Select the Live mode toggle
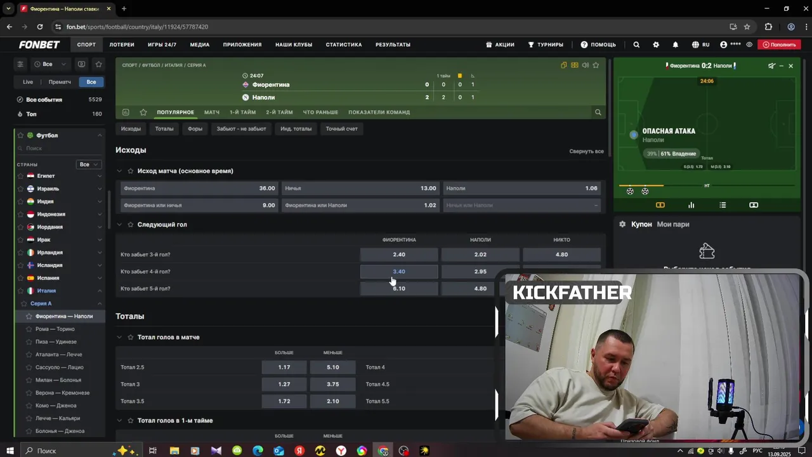Viewport: 812px width, 457px height. pos(28,82)
